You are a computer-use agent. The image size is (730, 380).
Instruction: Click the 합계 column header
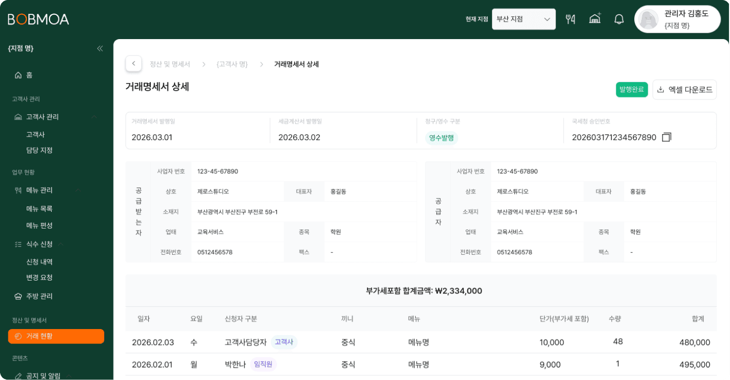pyautogui.click(x=698, y=319)
